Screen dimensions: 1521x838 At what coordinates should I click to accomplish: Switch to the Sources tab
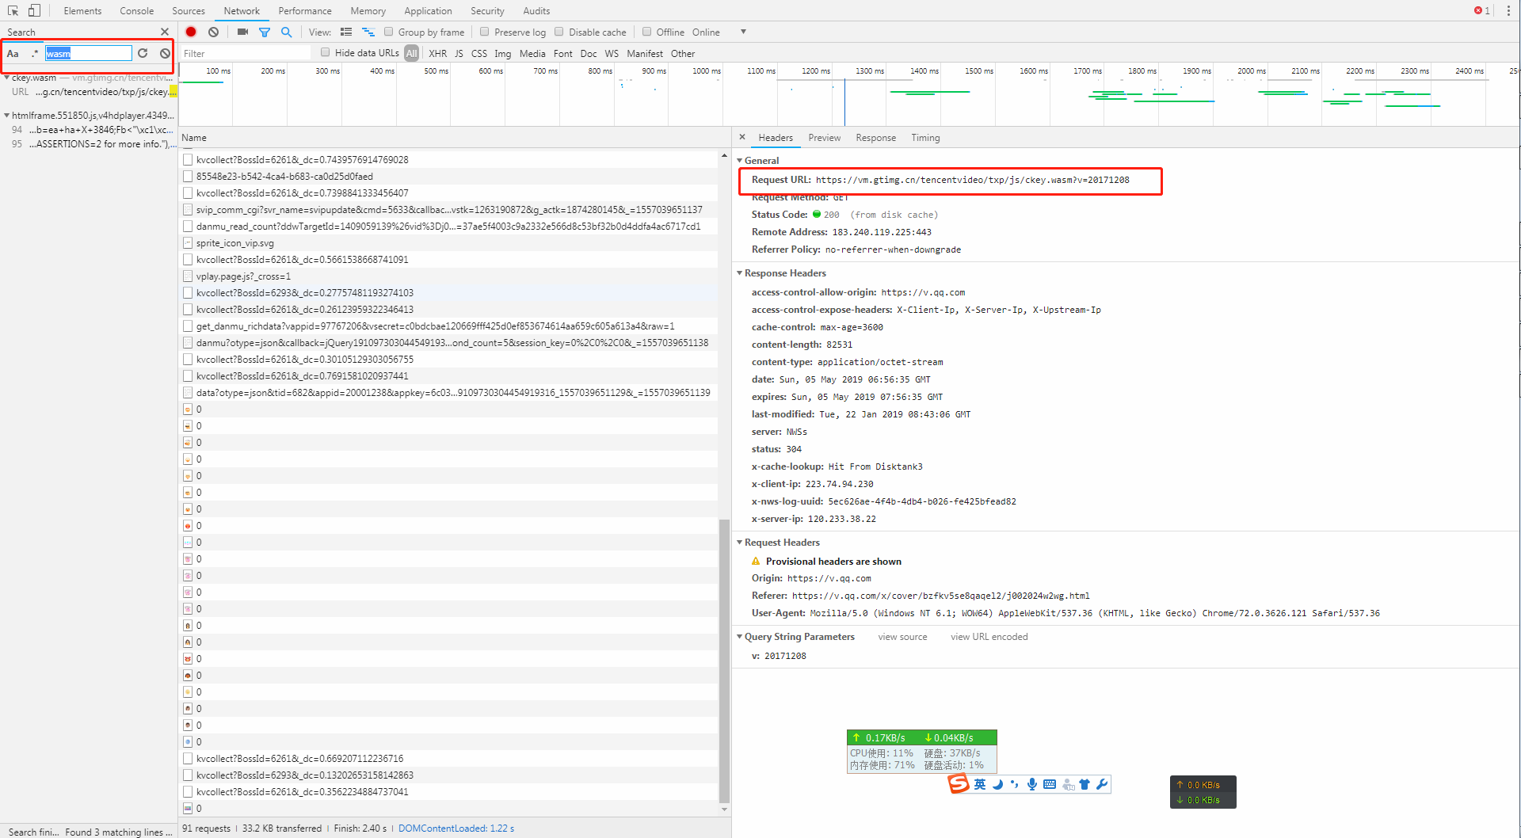pyautogui.click(x=189, y=10)
